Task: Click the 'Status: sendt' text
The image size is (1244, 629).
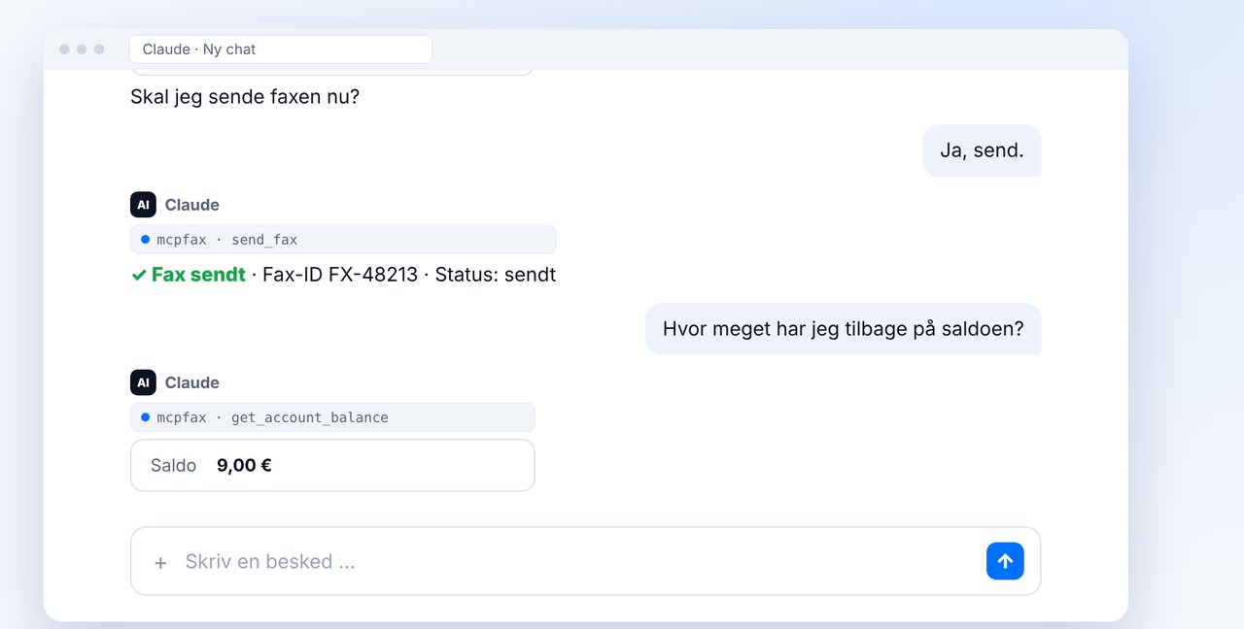Action: pyautogui.click(x=496, y=275)
